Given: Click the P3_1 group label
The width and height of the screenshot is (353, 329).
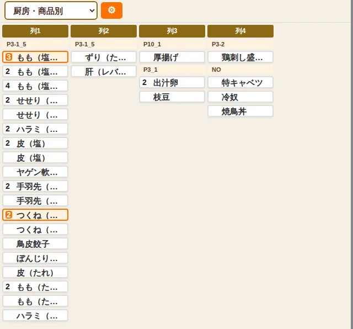Looking at the screenshot, I should tap(151, 70).
